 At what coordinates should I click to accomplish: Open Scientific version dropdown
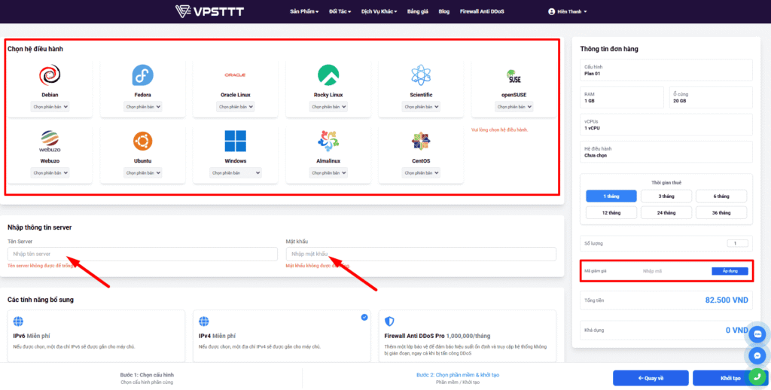click(421, 107)
